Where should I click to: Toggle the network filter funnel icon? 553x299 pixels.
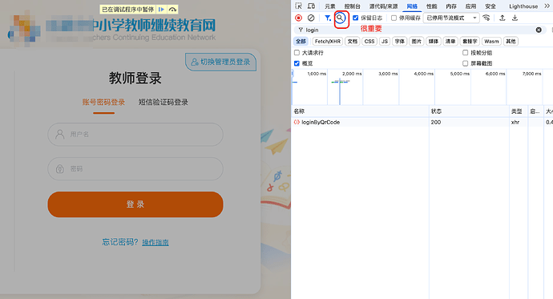[328, 18]
